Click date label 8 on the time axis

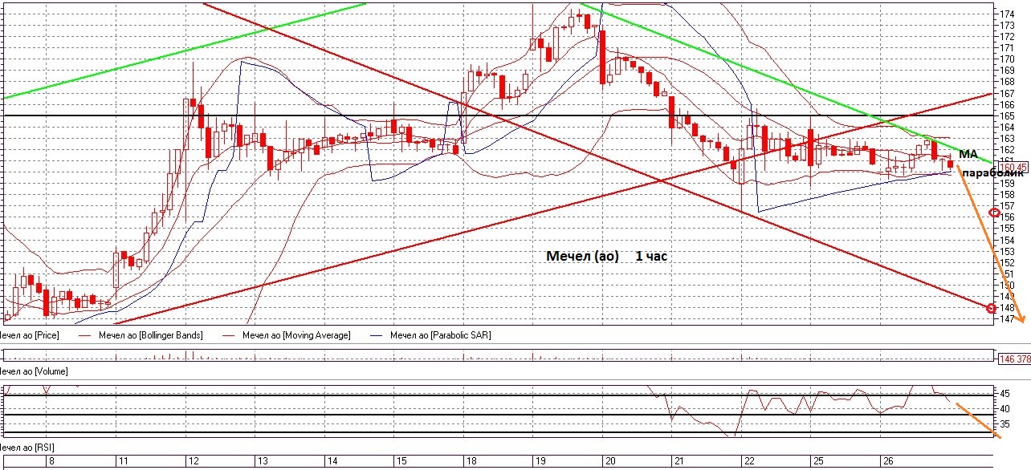[x=51, y=462]
